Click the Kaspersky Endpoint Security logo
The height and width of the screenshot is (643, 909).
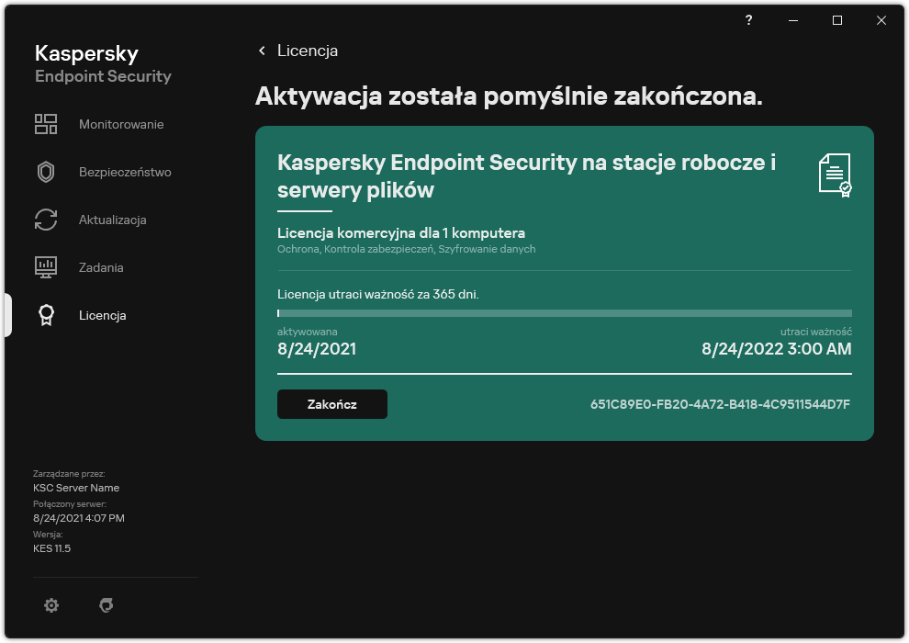tap(102, 64)
